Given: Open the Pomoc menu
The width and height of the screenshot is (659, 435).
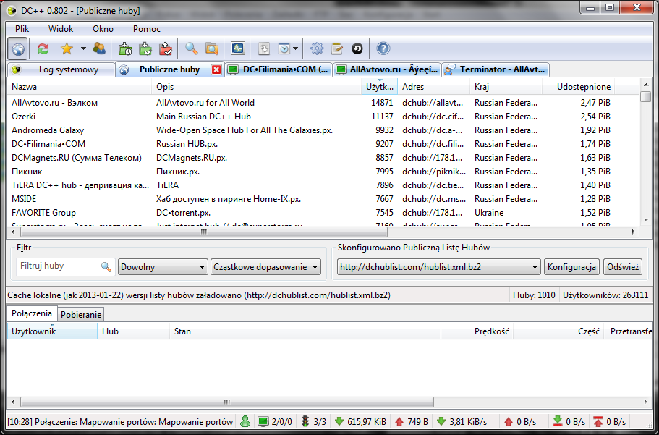Looking at the screenshot, I should click(x=147, y=29).
